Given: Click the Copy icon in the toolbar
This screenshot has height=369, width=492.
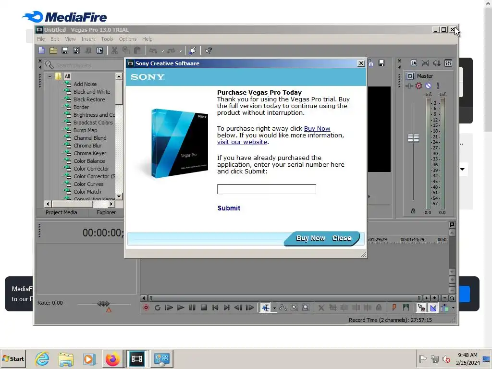Looking at the screenshot, I should (126, 50).
